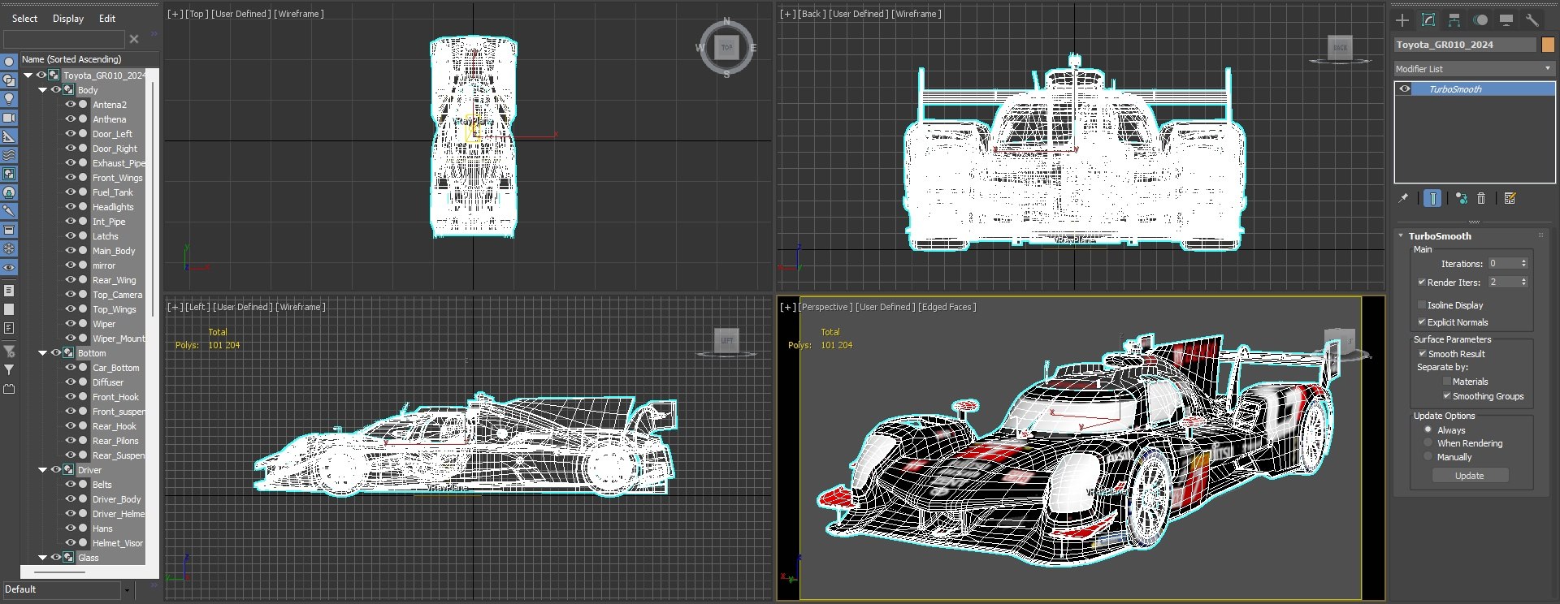Screen dimensions: 1560x604
Task: Click the Top viewport ViewCube
Action: coord(726,48)
